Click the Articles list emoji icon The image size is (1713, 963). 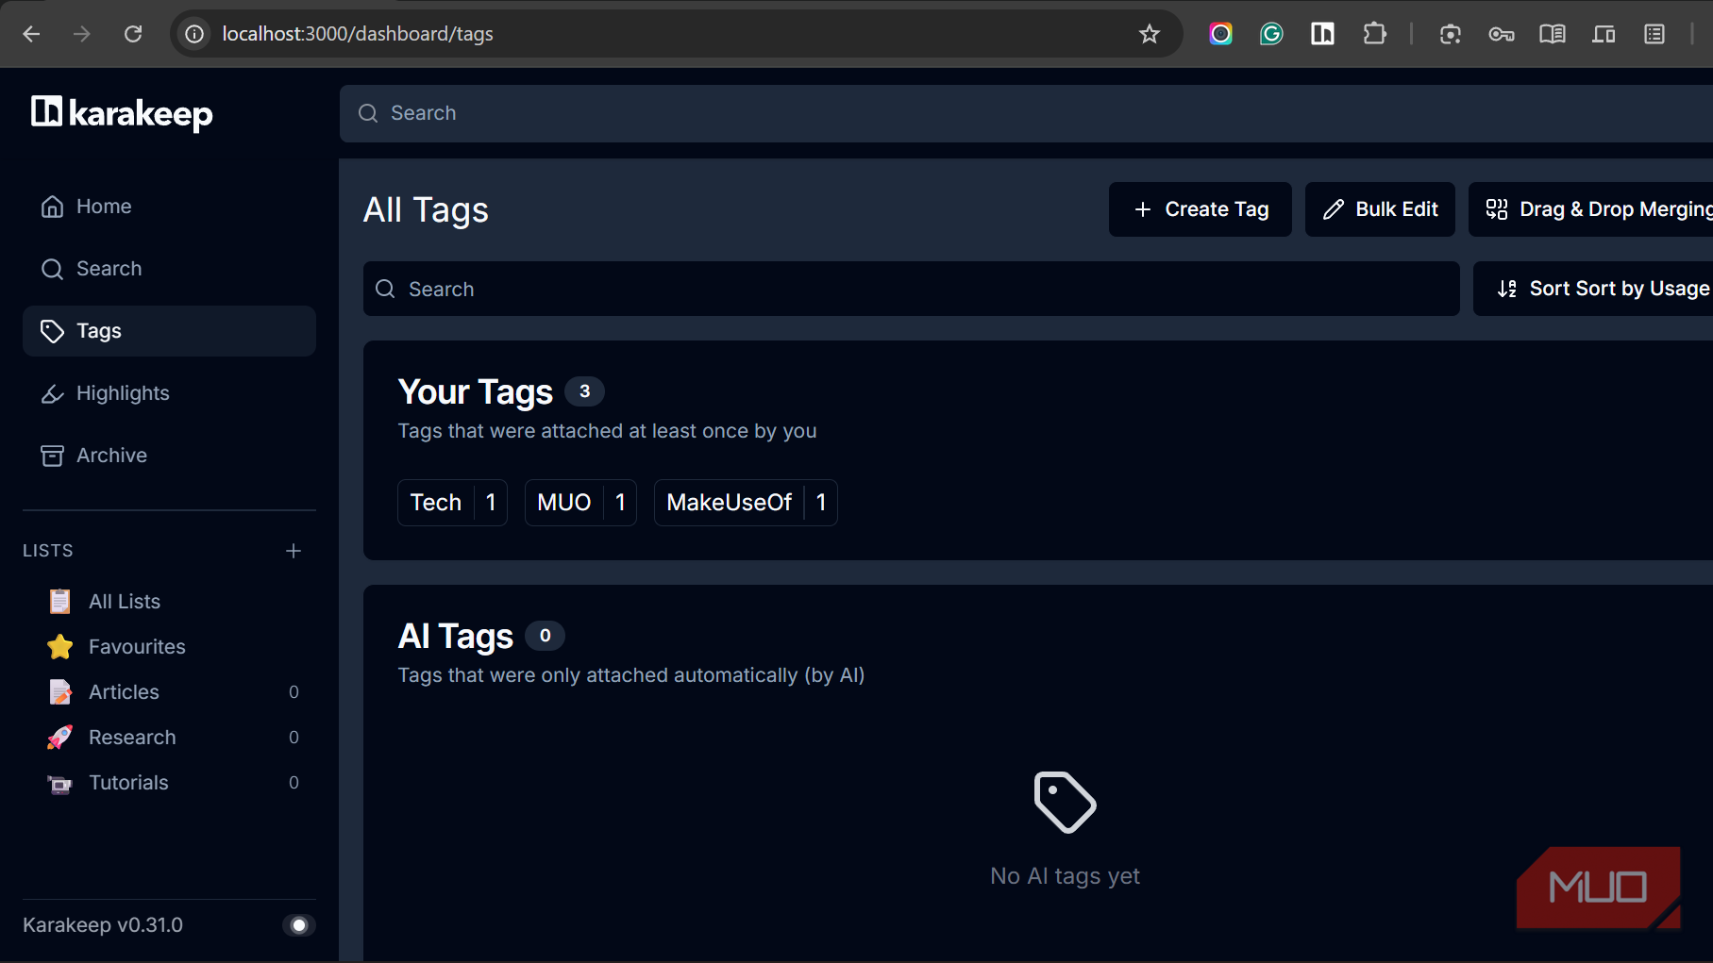[x=60, y=692]
